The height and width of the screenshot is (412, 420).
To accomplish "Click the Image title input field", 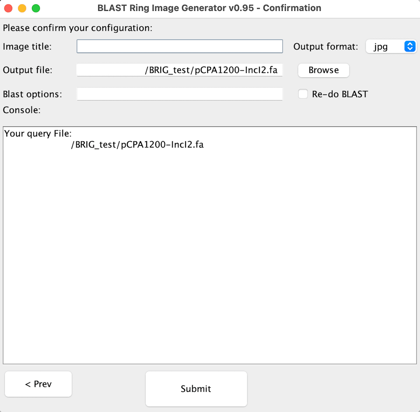I will (180, 46).
